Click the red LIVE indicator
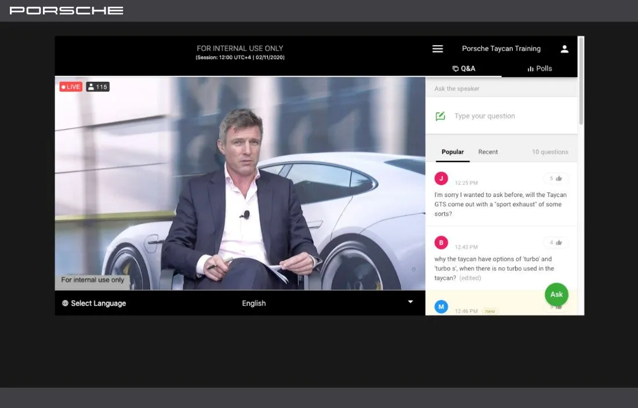 [x=71, y=86]
